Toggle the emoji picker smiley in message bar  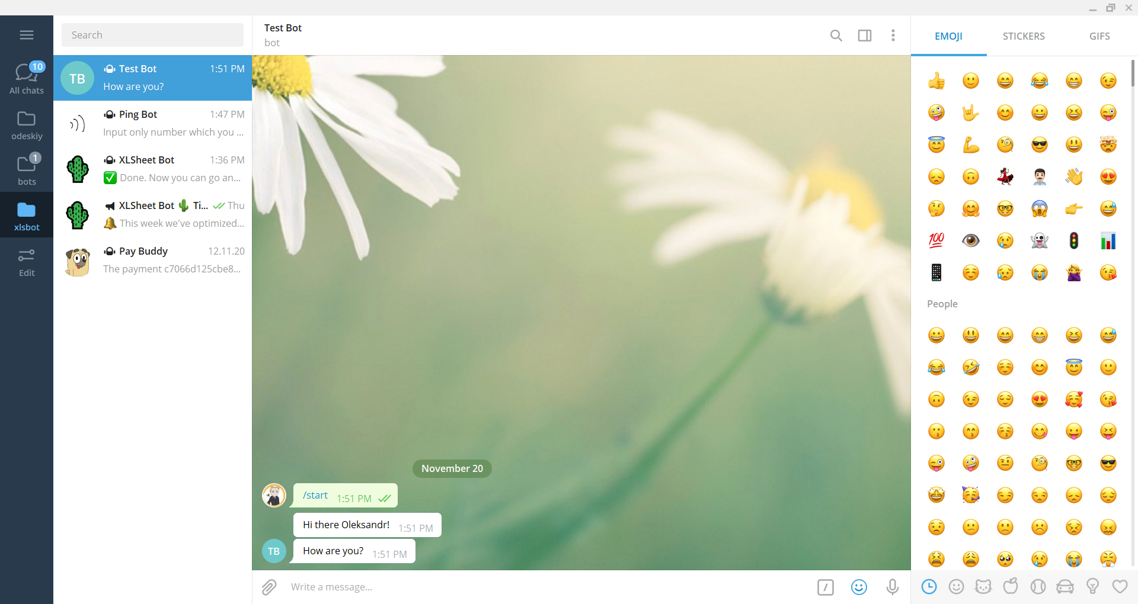coord(859,587)
